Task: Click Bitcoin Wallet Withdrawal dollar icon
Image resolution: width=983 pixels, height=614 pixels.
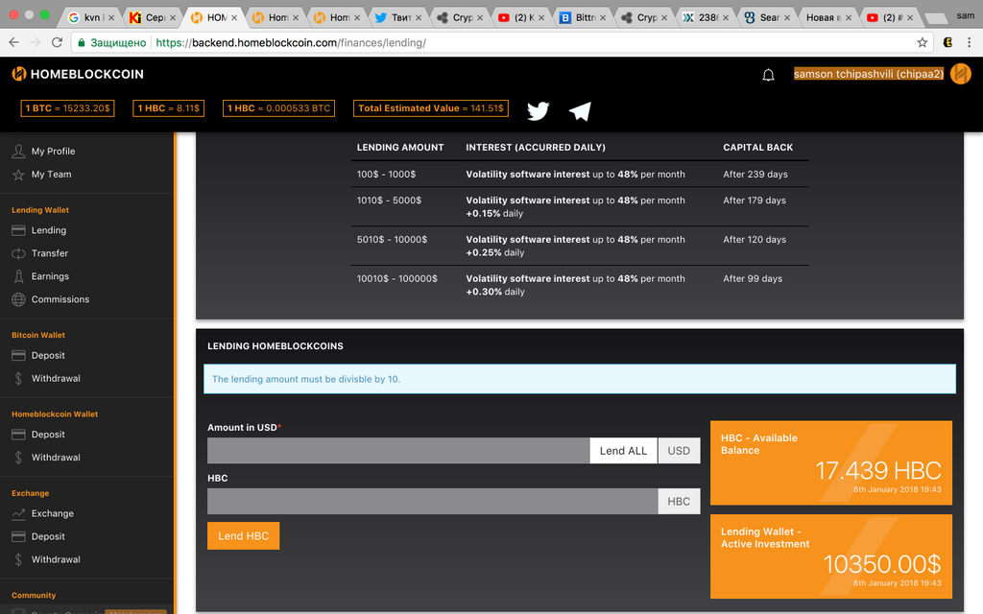Action: pos(19,378)
